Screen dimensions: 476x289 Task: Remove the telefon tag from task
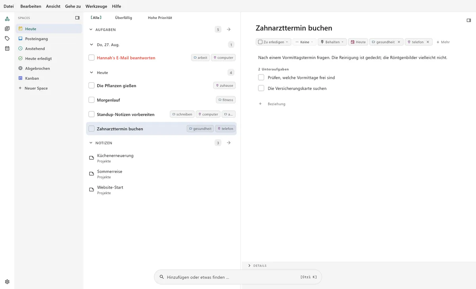[x=428, y=42]
